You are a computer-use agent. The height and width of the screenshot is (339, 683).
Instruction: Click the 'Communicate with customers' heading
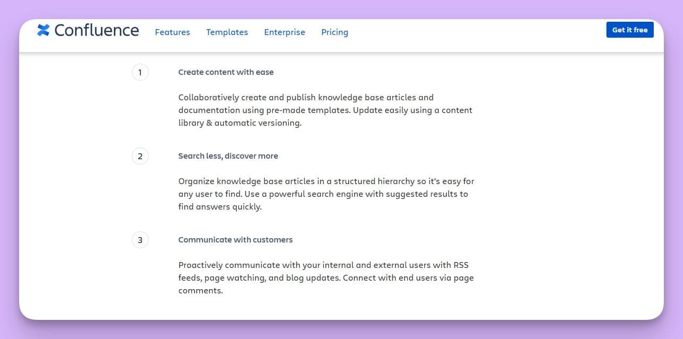click(235, 240)
